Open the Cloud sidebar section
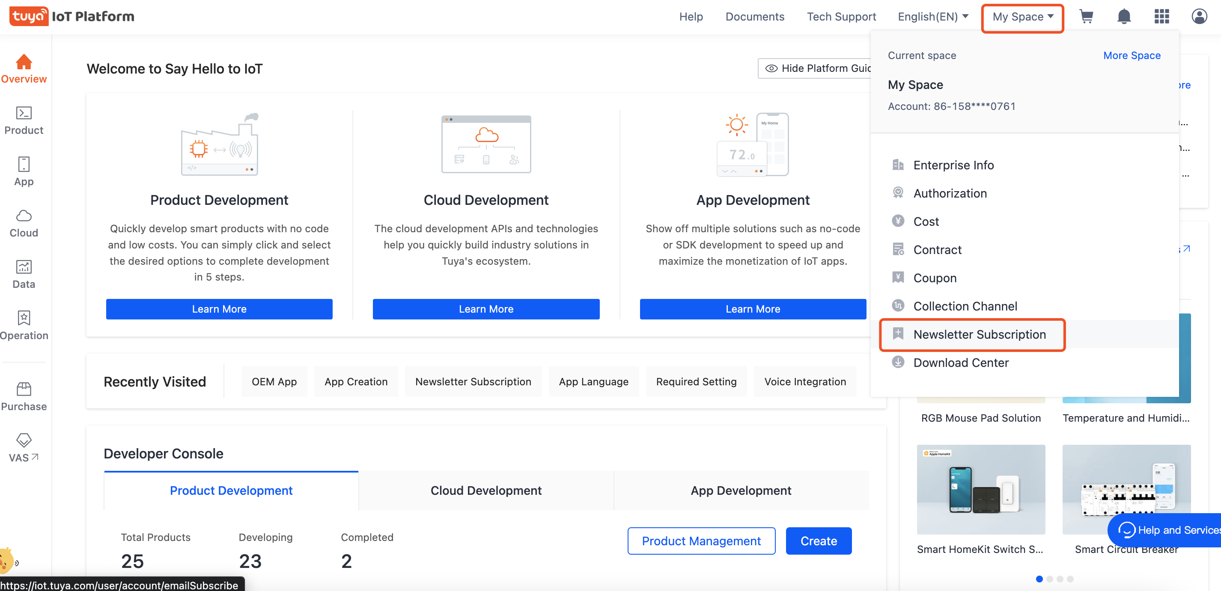Image resolution: width=1221 pixels, height=591 pixels. [x=24, y=223]
